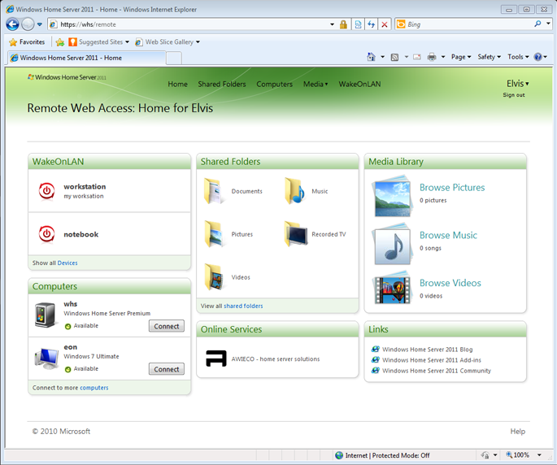Image resolution: width=557 pixels, height=465 pixels.
Task: Open Windows Home Server 2011 Community link
Action: [437, 371]
